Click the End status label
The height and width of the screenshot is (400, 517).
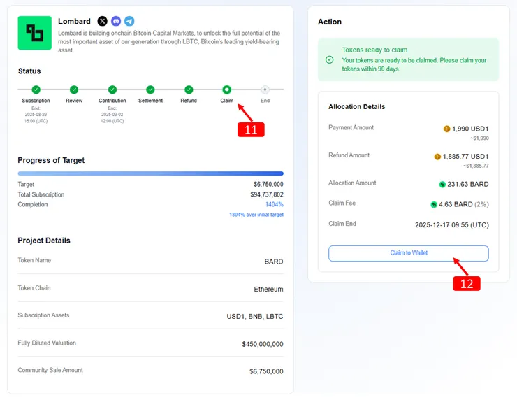tap(265, 100)
